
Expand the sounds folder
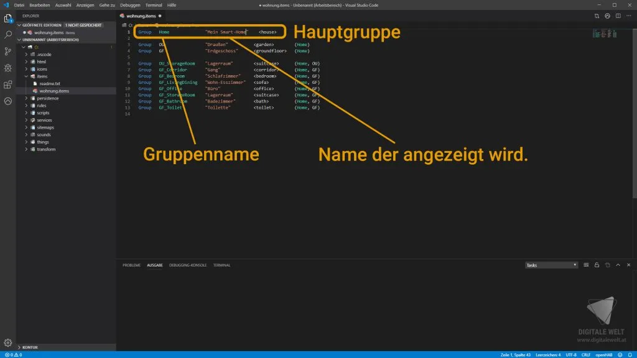(44, 135)
